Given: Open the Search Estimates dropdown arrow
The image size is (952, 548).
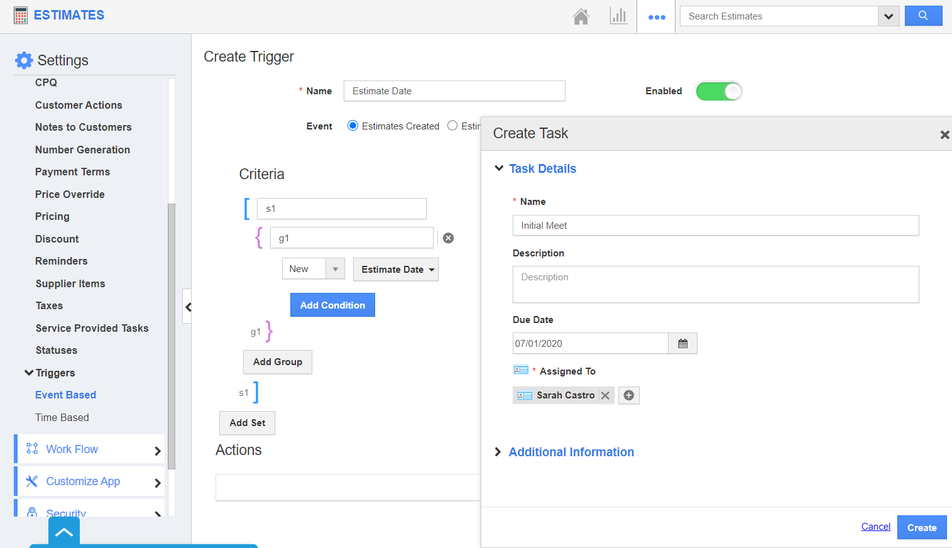Looking at the screenshot, I should tap(889, 16).
